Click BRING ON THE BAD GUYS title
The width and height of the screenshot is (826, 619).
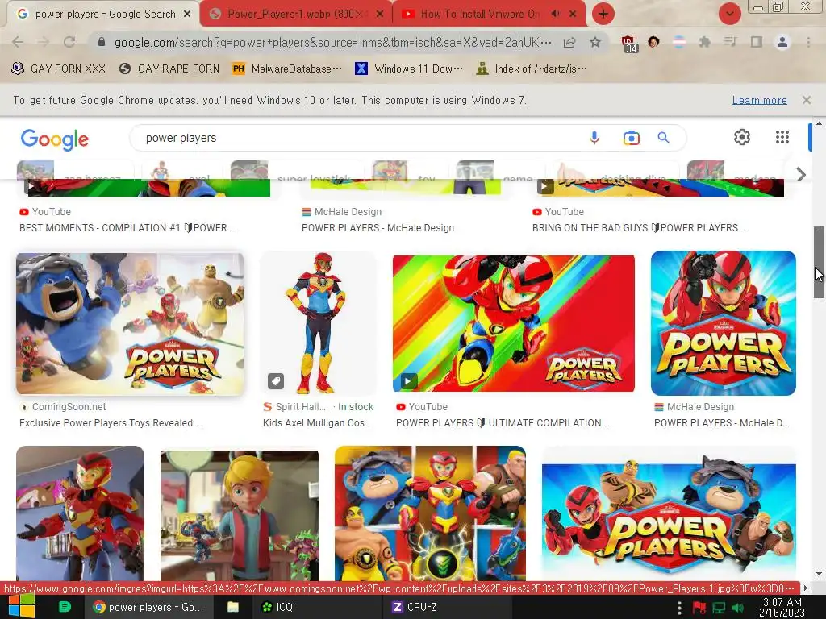640,228
